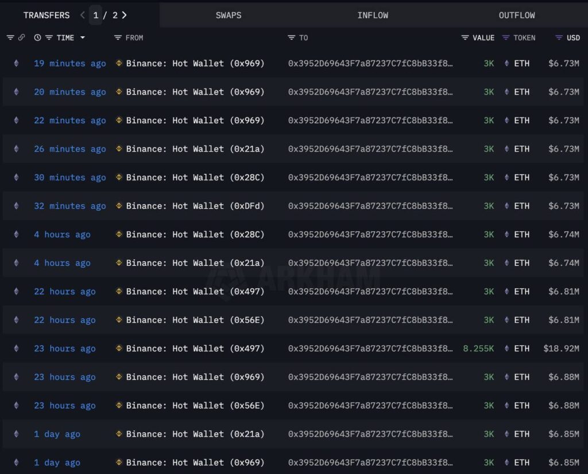588x474 pixels.
Task: Open the TO column filter icon
Action: [292, 38]
